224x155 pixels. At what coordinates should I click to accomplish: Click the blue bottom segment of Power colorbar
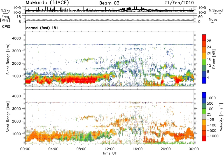[x=204, y=80]
